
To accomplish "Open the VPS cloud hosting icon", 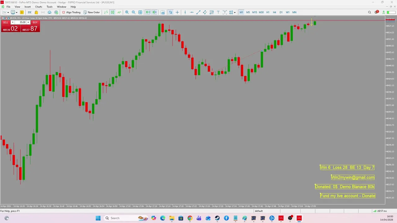I will [x=49, y=12].
